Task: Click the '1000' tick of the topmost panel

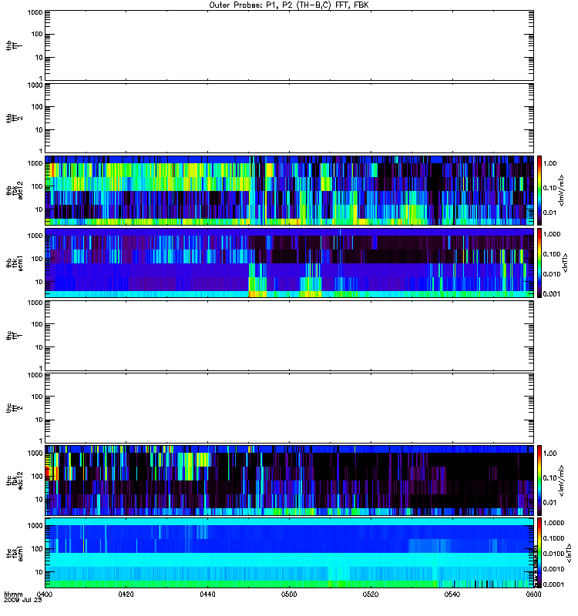Action: pos(35,12)
